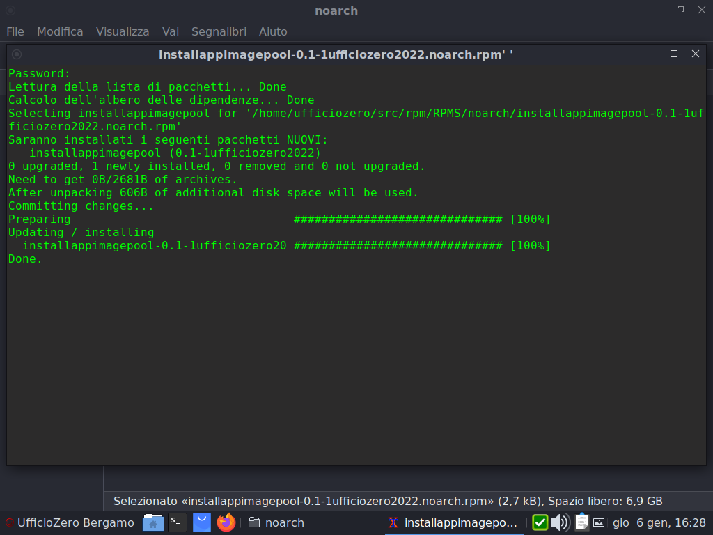Click the screenshot image tray icon
713x535 pixels.
coord(599,522)
